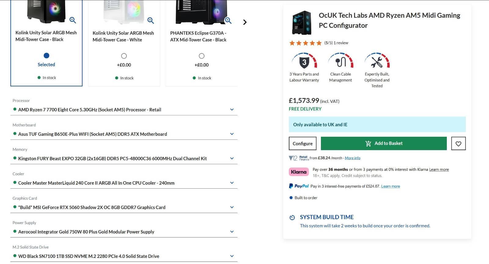Click the Clean Cable Management icon
The width and height of the screenshot is (489, 264).
click(340, 62)
